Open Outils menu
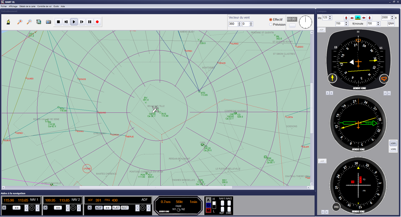 pyautogui.click(x=56, y=6)
